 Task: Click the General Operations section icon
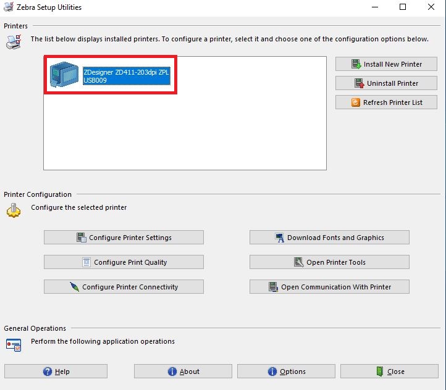pos(14,345)
